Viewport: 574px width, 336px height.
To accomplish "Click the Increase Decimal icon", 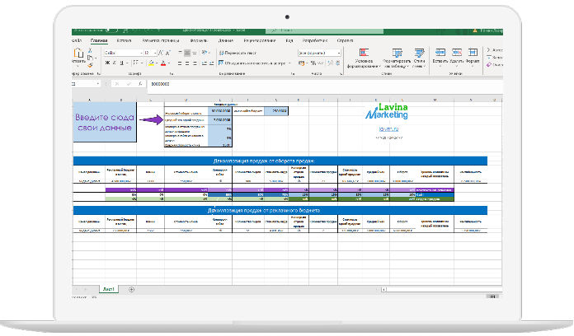I will 330,63.
